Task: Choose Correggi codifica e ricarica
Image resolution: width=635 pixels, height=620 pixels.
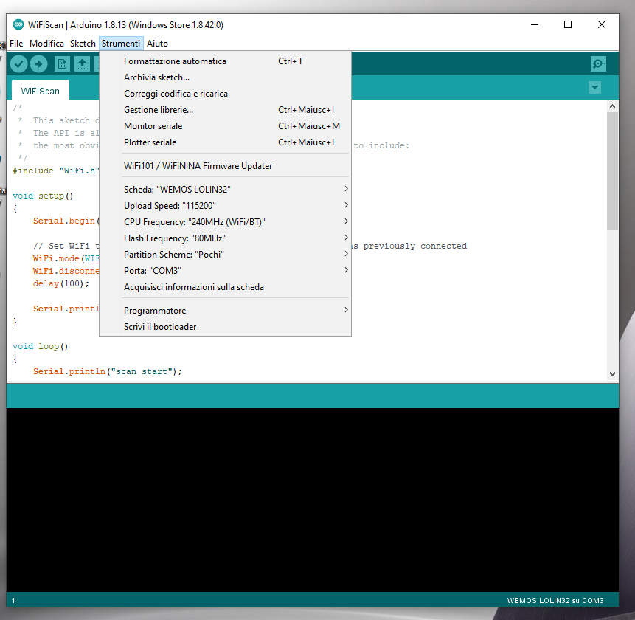Action: click(x=226, y=94)
